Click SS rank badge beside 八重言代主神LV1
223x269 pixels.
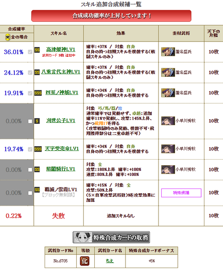click(37, 72)
